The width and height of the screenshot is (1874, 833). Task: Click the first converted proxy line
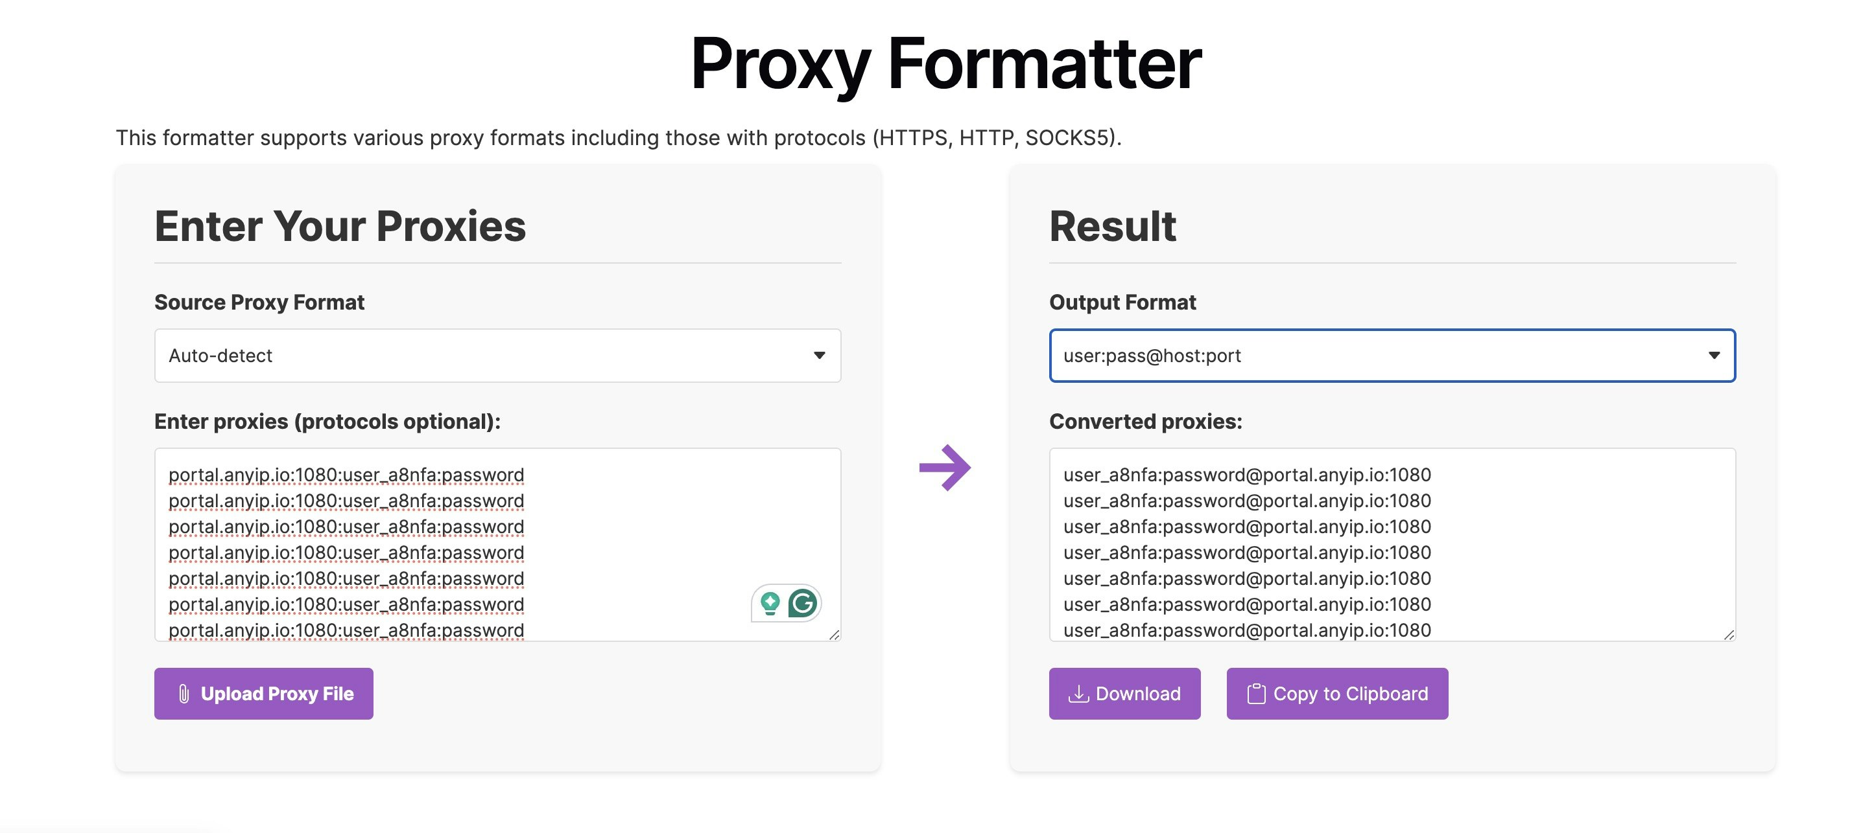click(x=1247, y=475)
